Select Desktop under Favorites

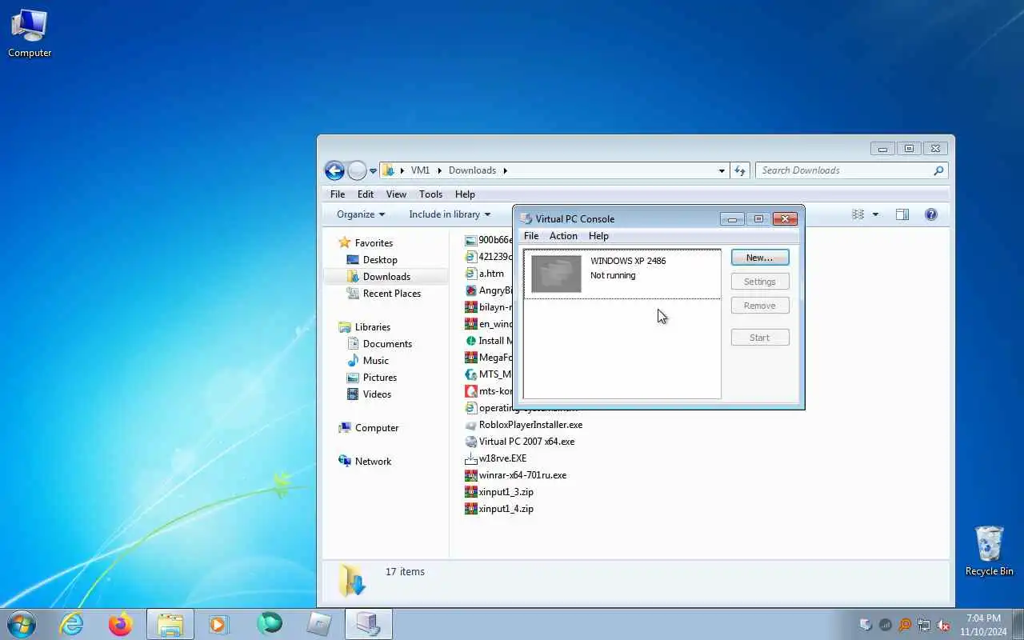(380, 260)
